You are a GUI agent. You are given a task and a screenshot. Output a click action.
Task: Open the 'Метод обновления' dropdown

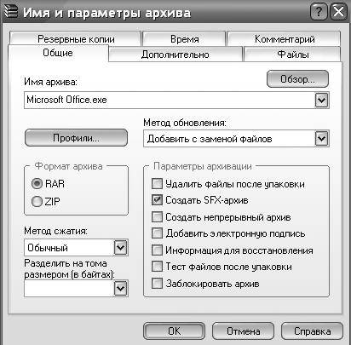click(x=321, y=139)
